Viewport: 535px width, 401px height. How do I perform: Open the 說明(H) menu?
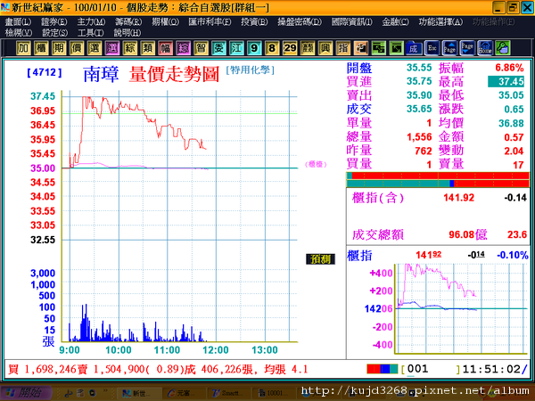(127, 33)
